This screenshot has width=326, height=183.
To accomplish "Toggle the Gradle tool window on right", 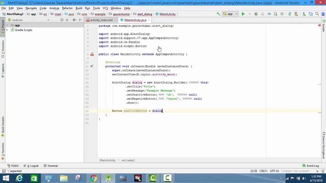I will pos(324,26).
